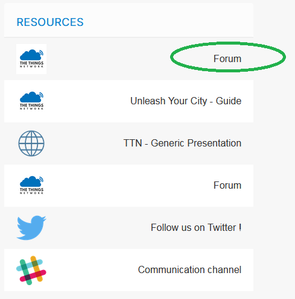Click The Things Network logo beside the uncircled Forum
This screenshot has width=295, height=299.
pyautogui.click(x=31, y=185)
